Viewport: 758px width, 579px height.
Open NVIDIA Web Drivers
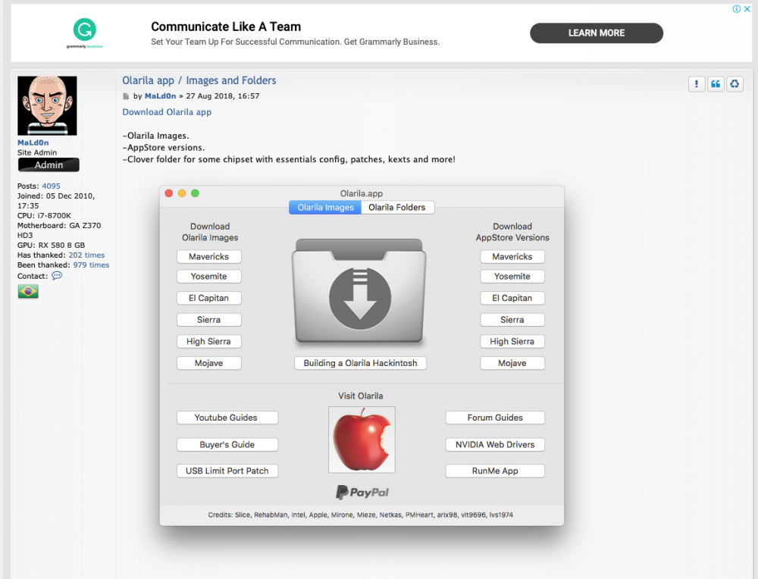[x=495, y=445]
